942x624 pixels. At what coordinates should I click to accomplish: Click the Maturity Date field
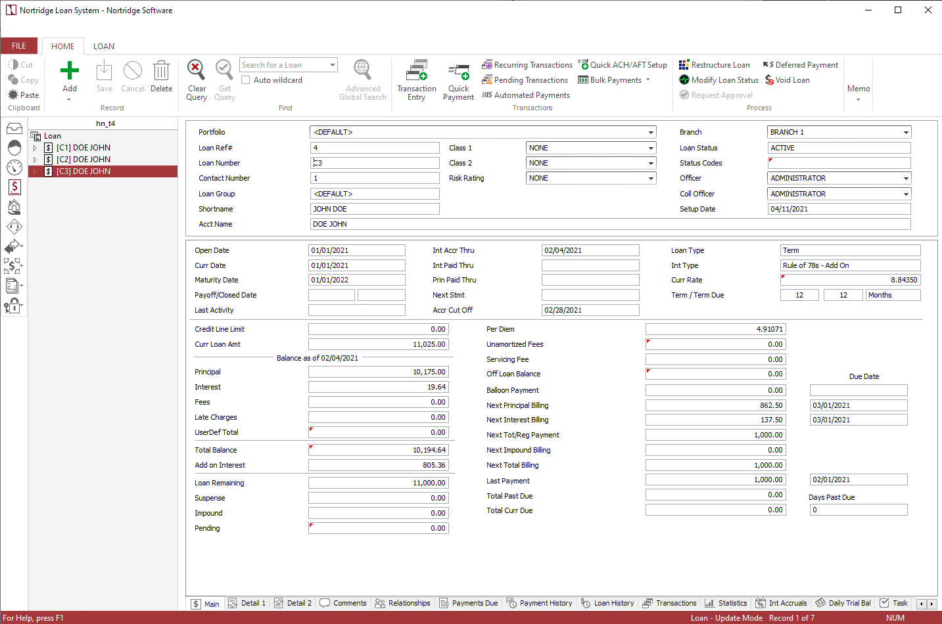point(357,280)
